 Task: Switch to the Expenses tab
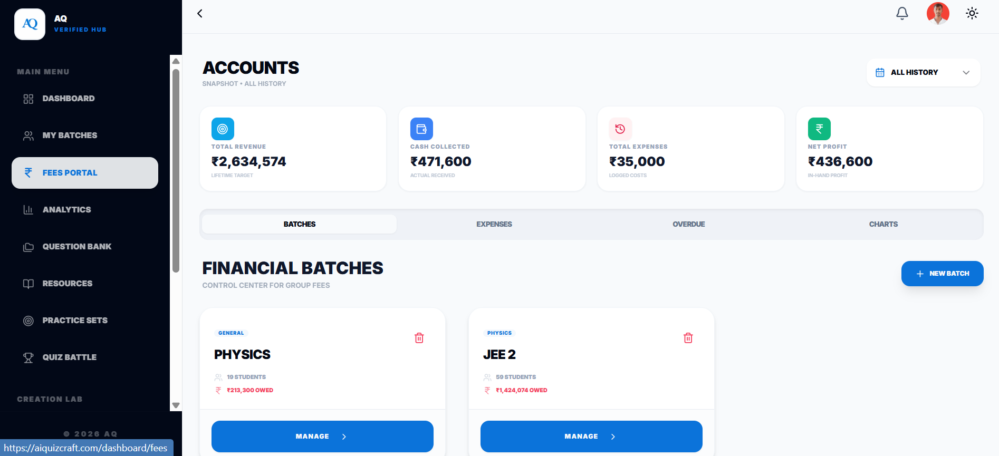(494, 224)
